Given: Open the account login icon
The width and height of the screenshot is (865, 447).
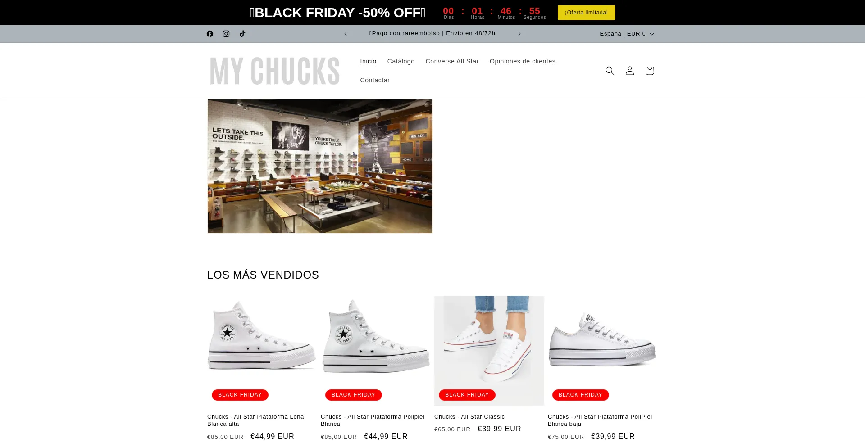Looking at the screenshot, I should pos(630,71).
